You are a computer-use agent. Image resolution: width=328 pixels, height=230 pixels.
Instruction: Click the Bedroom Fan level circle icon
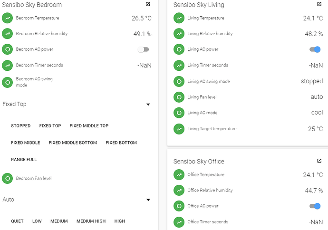point(7,179)
